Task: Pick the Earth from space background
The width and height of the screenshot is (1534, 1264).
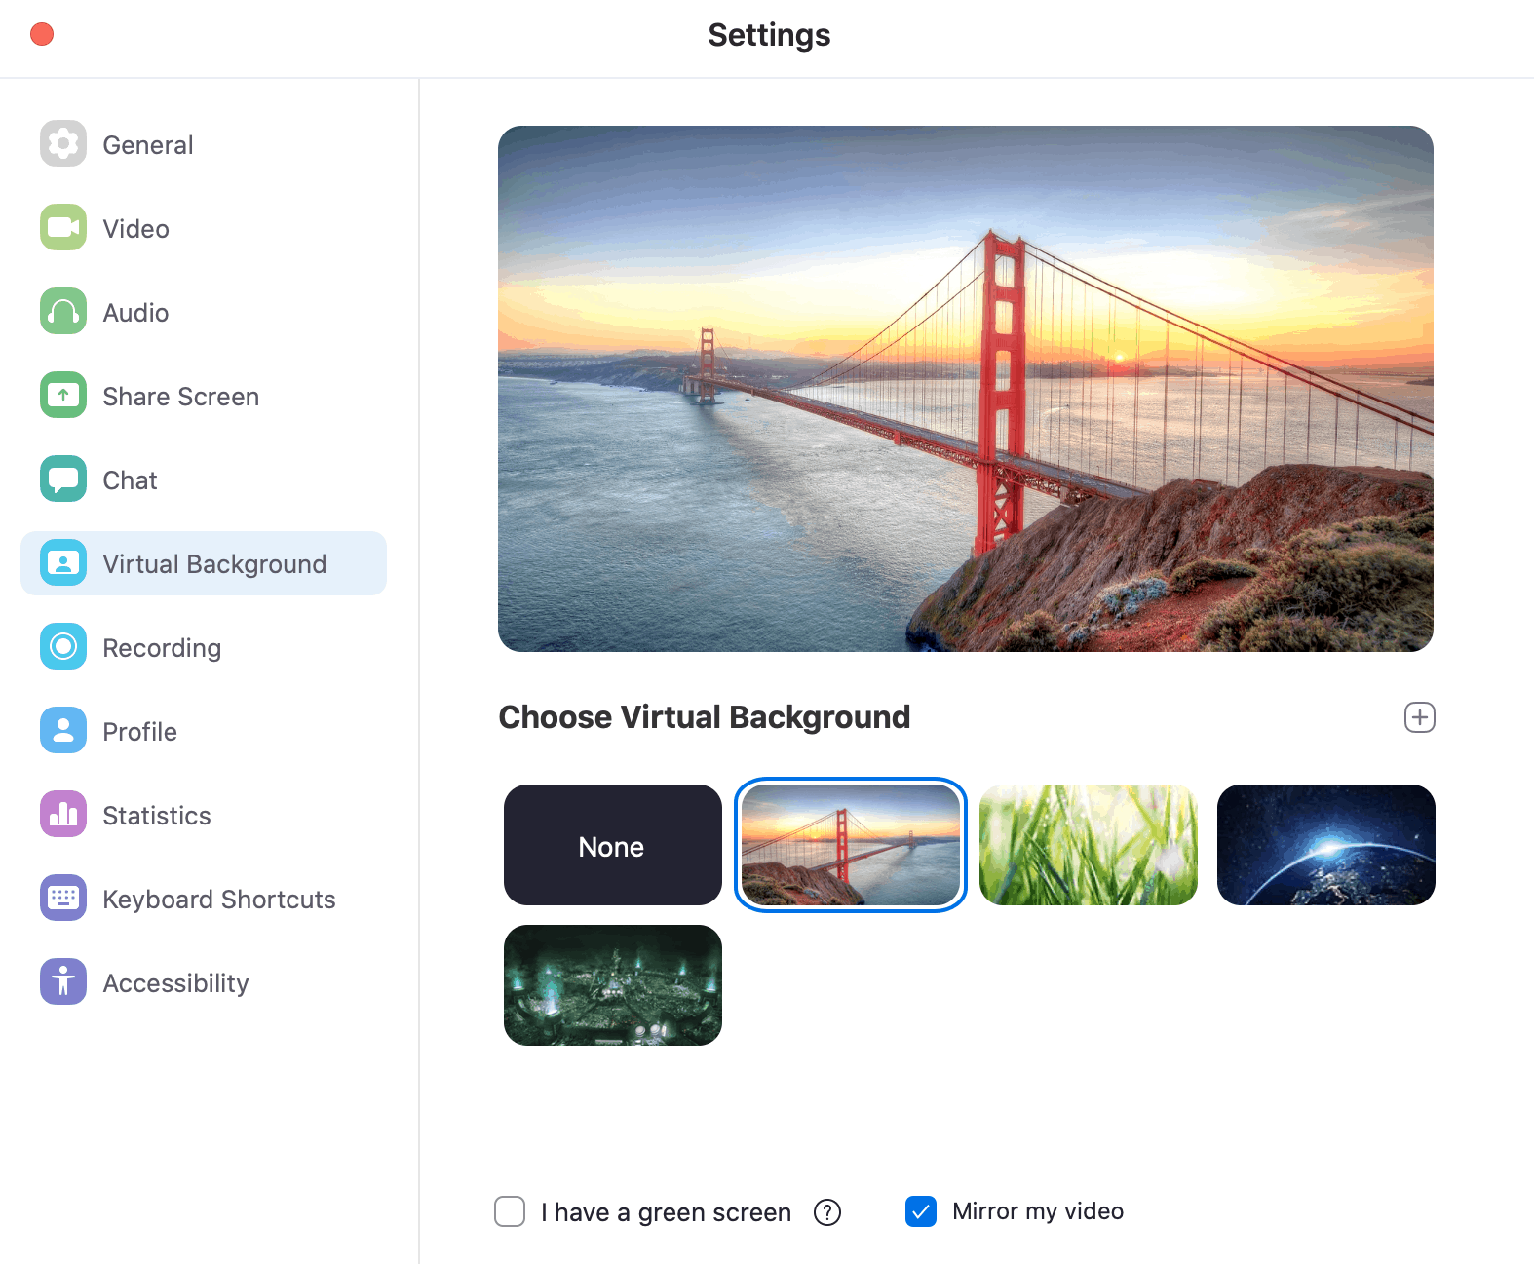Action: coord(1325,845)
